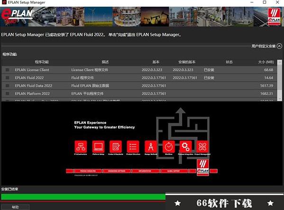The height and width of the screenshot is (210, 284).
Task: Click the Project Management red icon
Action: (202, 147)
